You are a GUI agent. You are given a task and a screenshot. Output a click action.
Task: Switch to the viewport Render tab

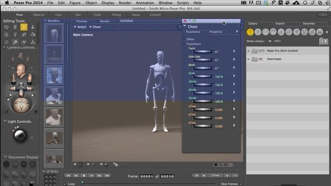click(105, 21)
